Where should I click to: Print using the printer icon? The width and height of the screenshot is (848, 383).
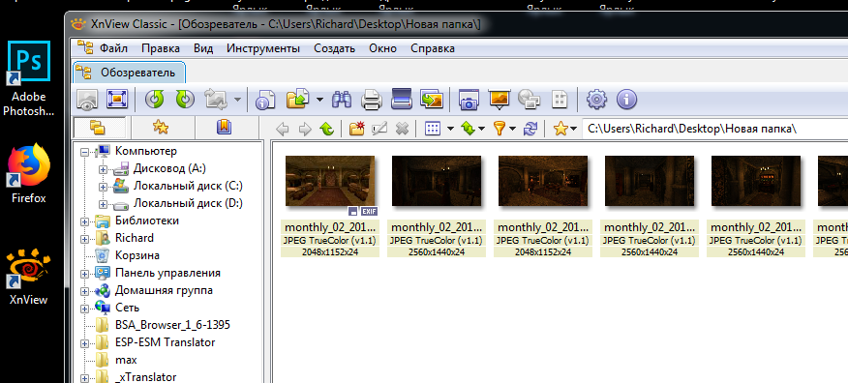coord(372,100)
